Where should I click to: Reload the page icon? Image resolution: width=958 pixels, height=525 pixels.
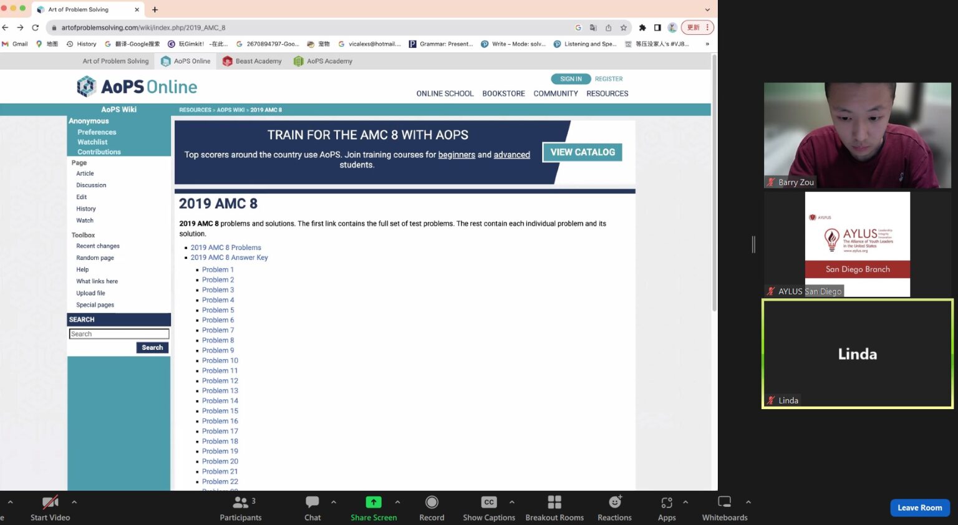click(36, 27)
